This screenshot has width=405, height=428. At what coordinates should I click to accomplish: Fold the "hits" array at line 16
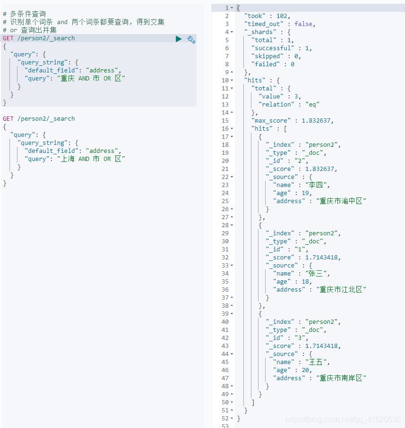click(x=232, y=129)
